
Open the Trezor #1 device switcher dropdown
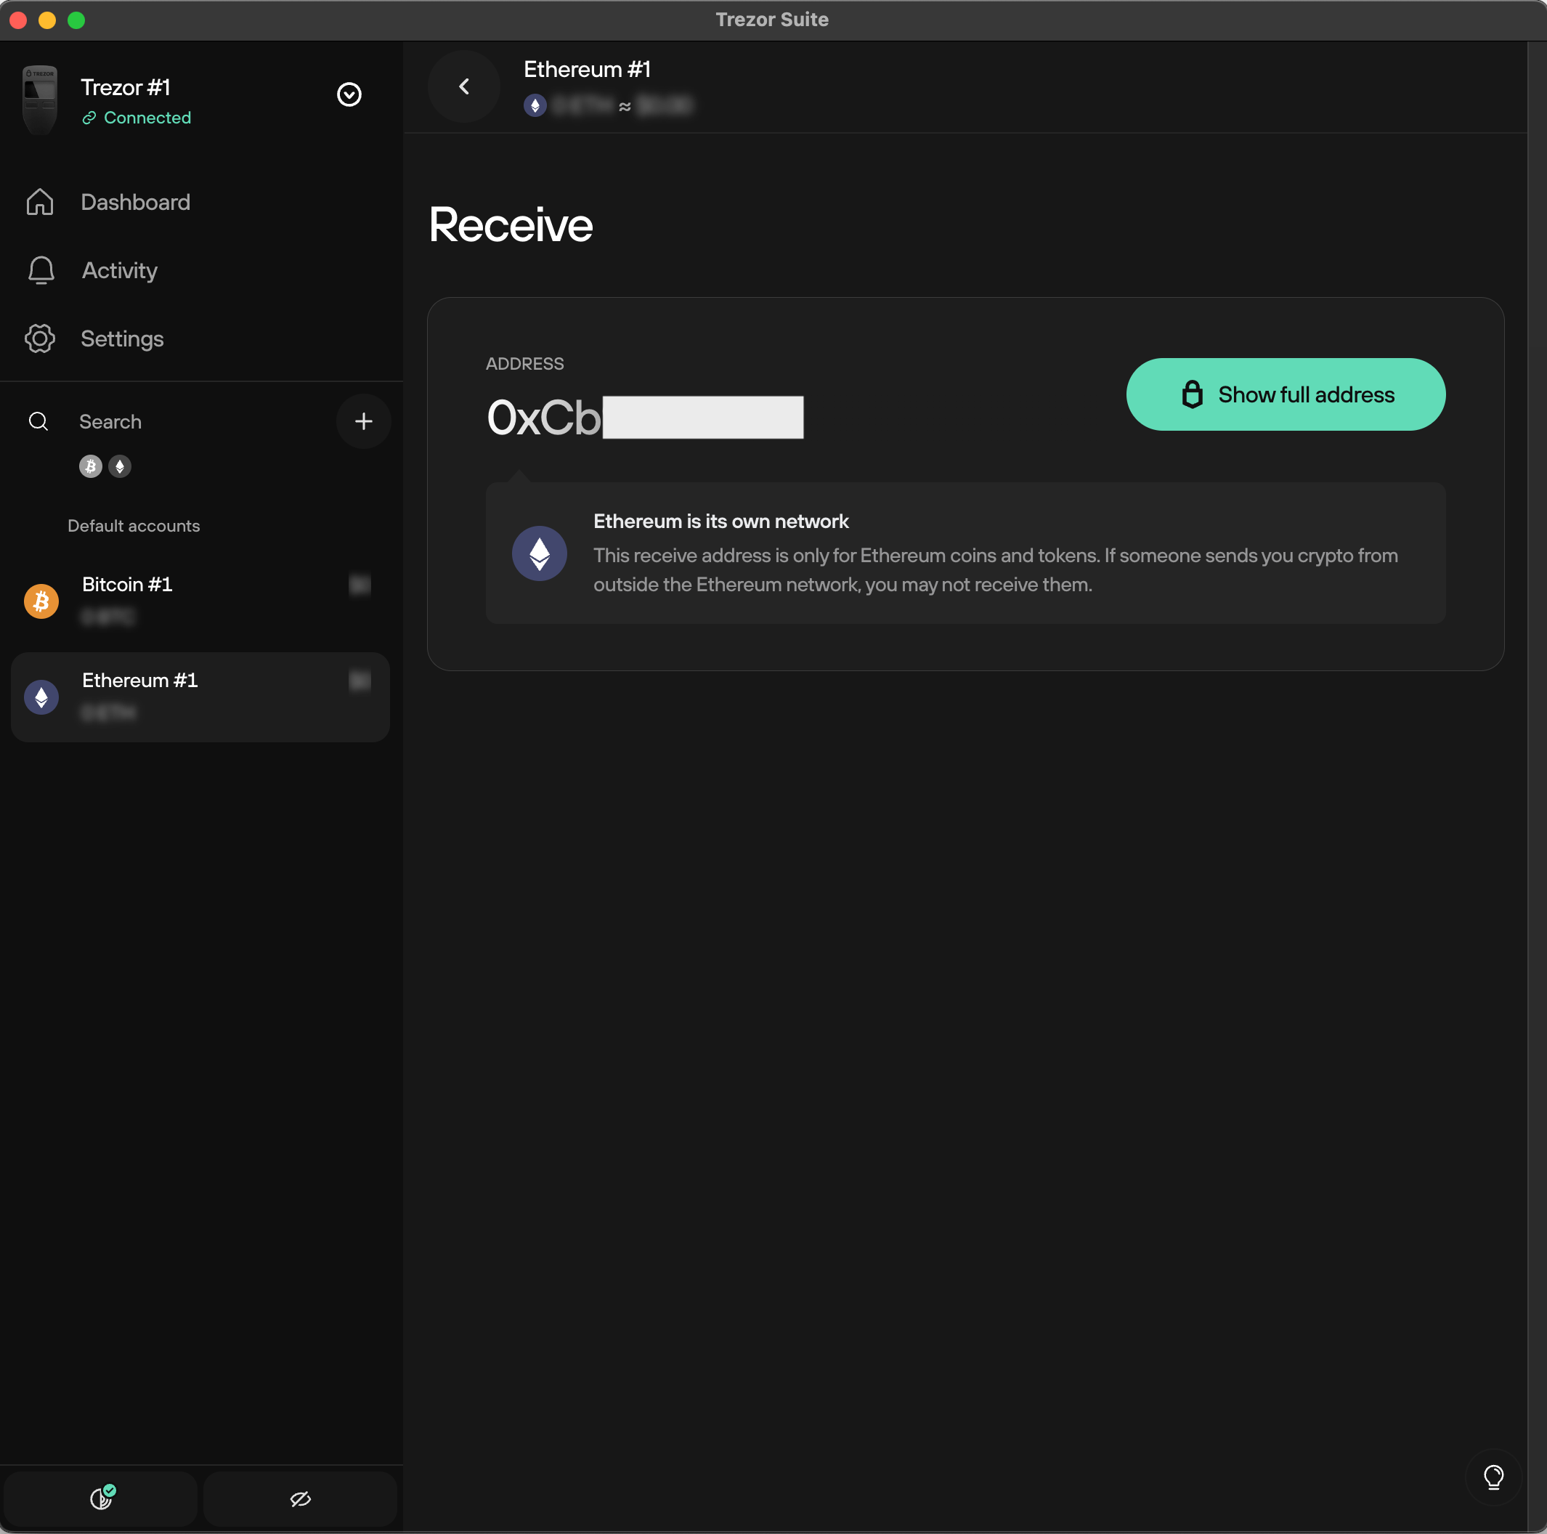pyautogui.click(x=349, y=94)
